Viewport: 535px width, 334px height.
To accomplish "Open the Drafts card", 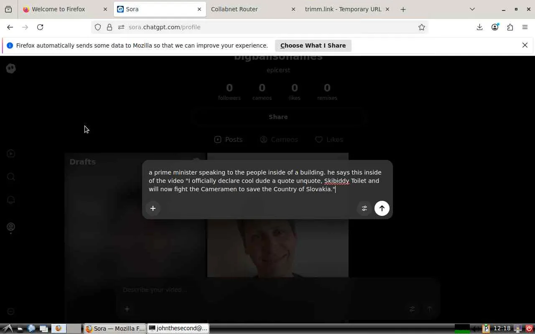I will [x=135, y=238].
